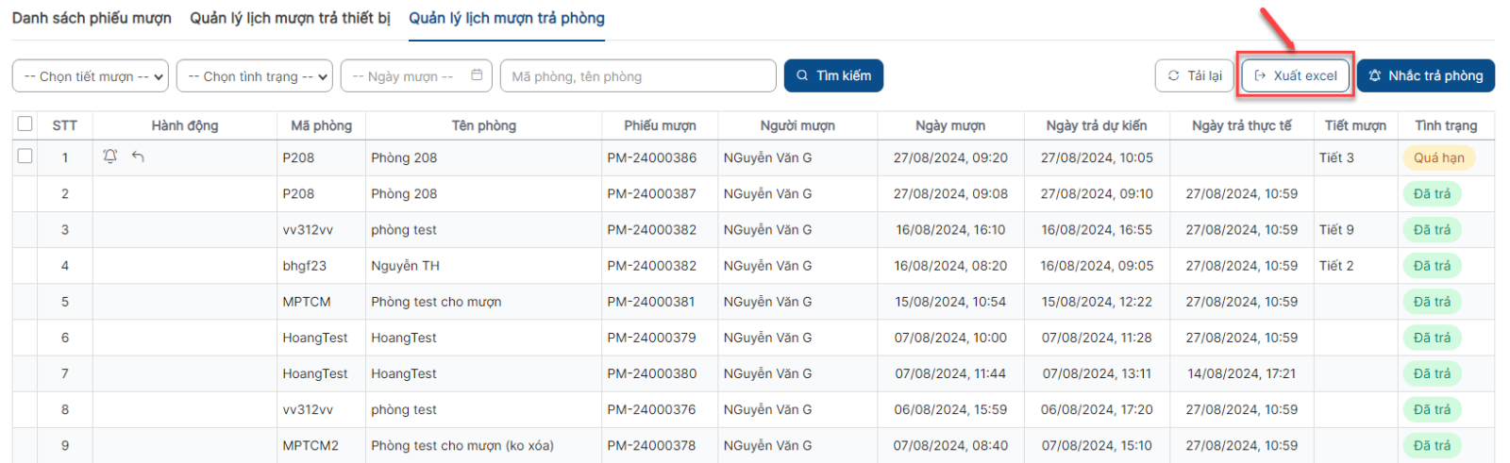Click the Ngày mượn column header
This screenshot has width=1510, height=463.
pos(950,125)
